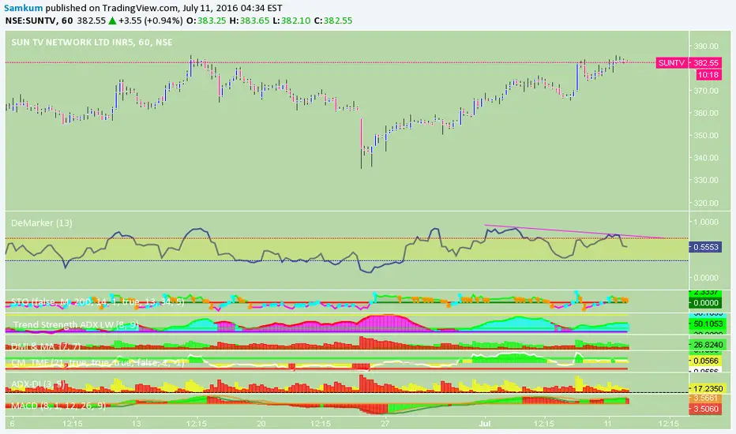Click the 20 date label on time axis

[261, 423]
